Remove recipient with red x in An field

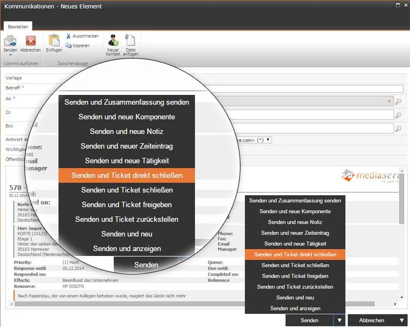[x=389, y=101]
